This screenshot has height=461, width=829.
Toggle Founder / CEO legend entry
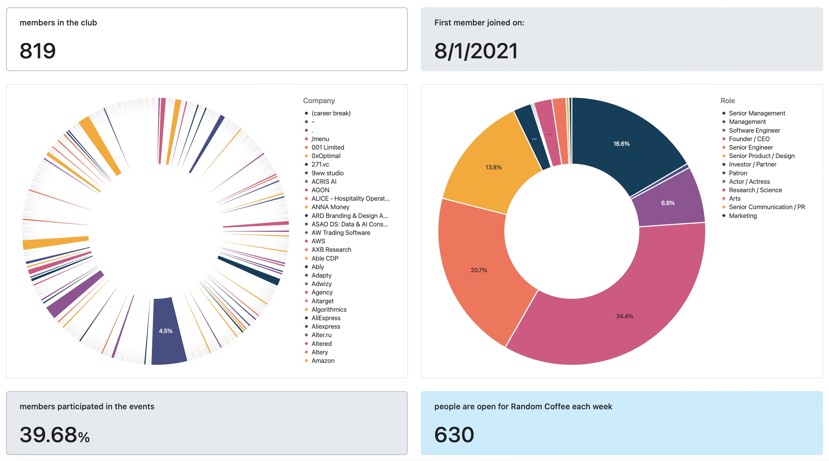tap(746, 139)
